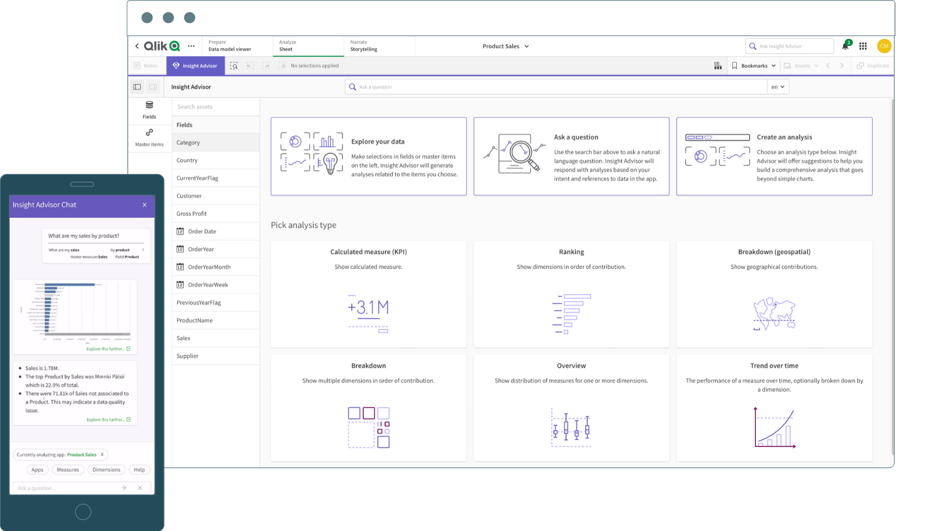Click the smart search selections icon
The width and height of the screenshot is (938, 531).
click(234, 65)
